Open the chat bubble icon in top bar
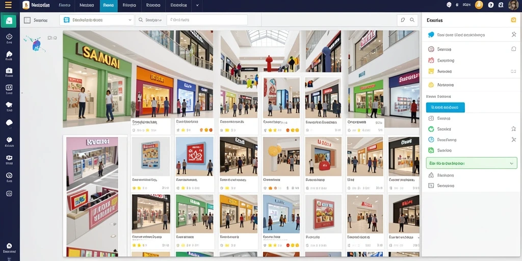 pos(449,5)
